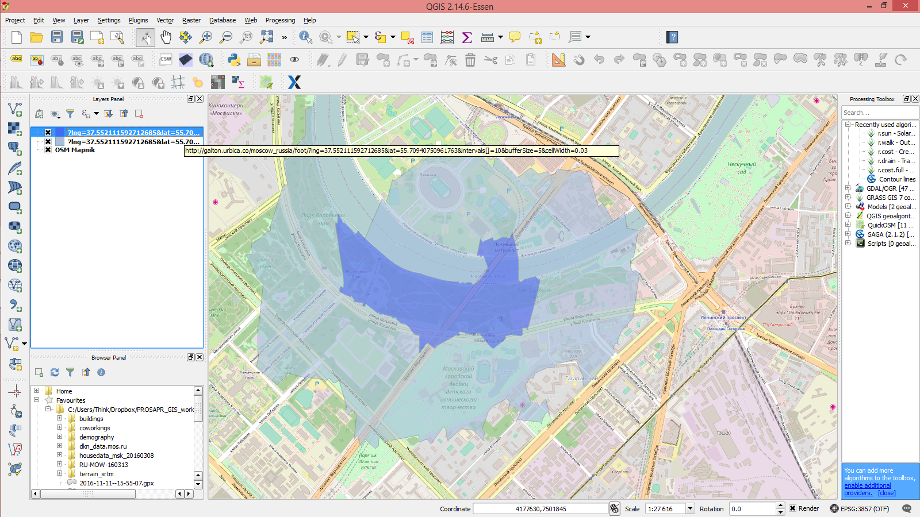
Task: Click the New Bookmark icon
Action: click(x=535, y=37)
